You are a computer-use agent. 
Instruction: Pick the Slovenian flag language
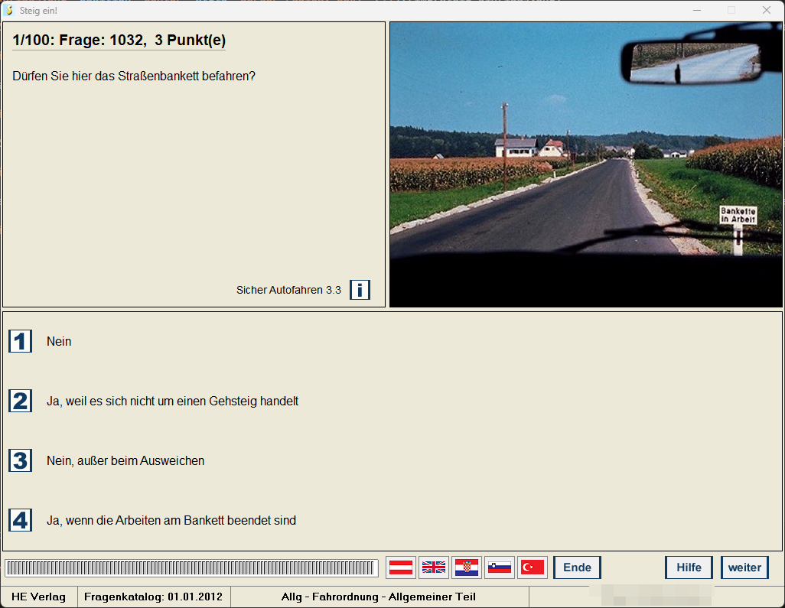pos(500,567)
